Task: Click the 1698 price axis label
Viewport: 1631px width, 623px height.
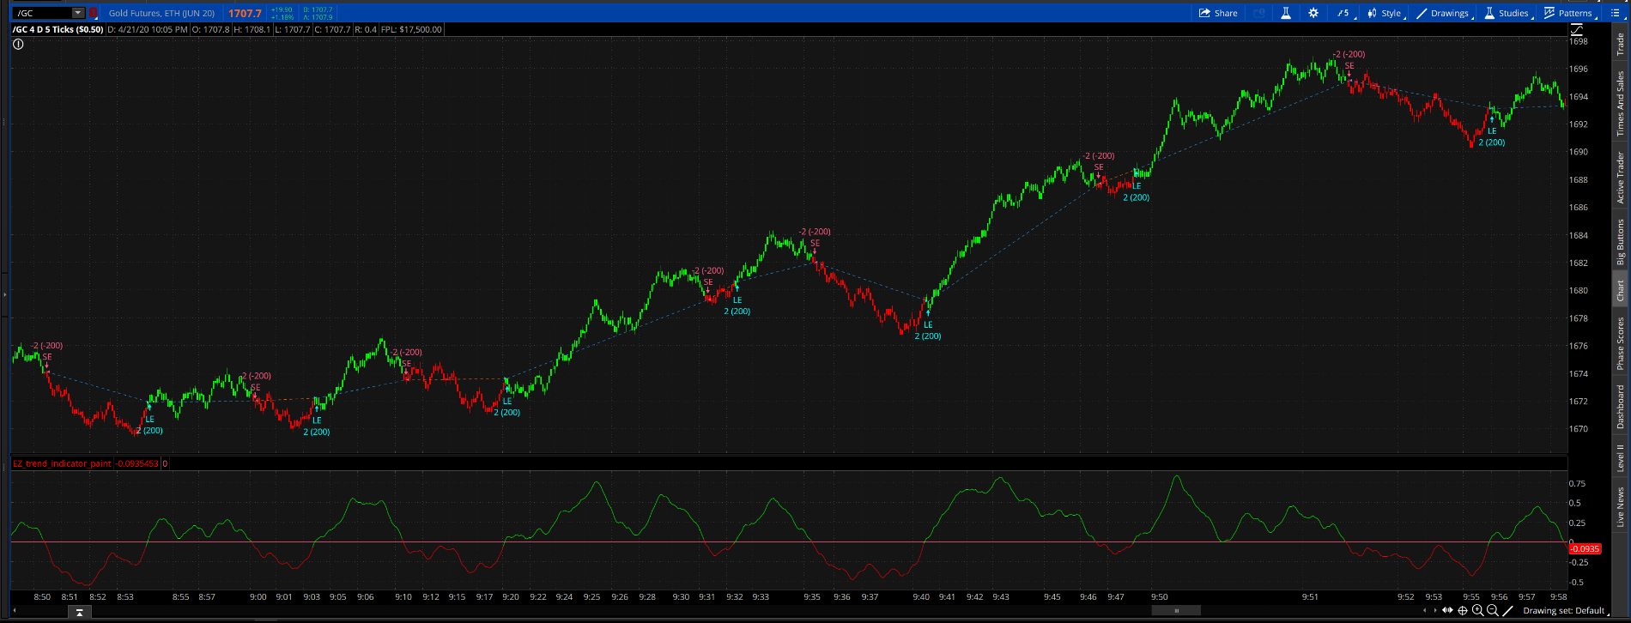Action: pyautogui.click(x=1579, y=41)
